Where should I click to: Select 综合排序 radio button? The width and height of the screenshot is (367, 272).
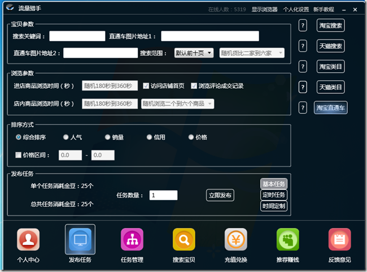coord(19,137)
